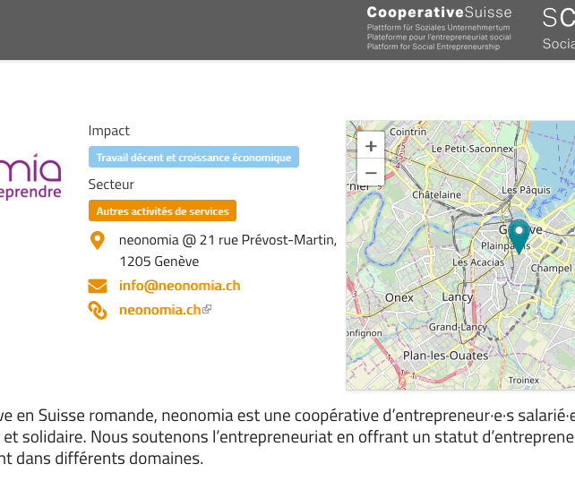Click 'Grand-Lancy' label on the map
Viewport: 575px width, 481px height.
[x=458, y=327]
